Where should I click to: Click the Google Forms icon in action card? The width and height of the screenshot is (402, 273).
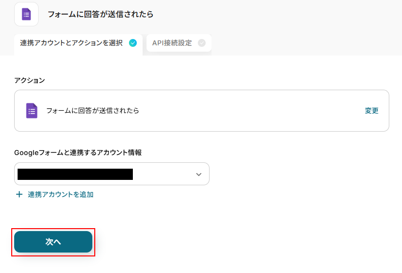coord(32,111)
